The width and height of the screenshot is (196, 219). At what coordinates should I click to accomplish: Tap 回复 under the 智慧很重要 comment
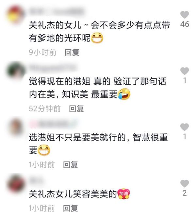[x=70, y=165]
